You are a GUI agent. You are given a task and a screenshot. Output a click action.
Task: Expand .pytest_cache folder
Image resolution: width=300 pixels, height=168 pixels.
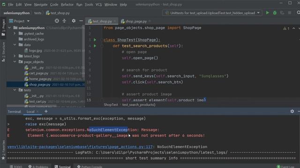click(x=15, y=33)
